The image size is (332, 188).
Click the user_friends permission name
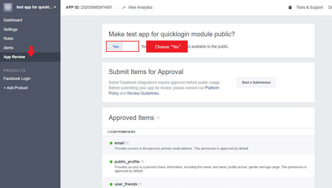pos(126,184)
